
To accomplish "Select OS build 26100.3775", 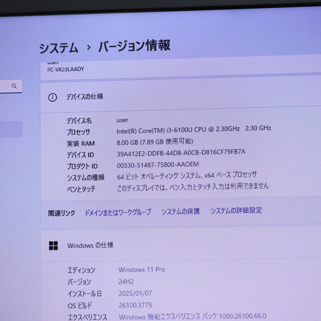I will [x=135, y=305].
